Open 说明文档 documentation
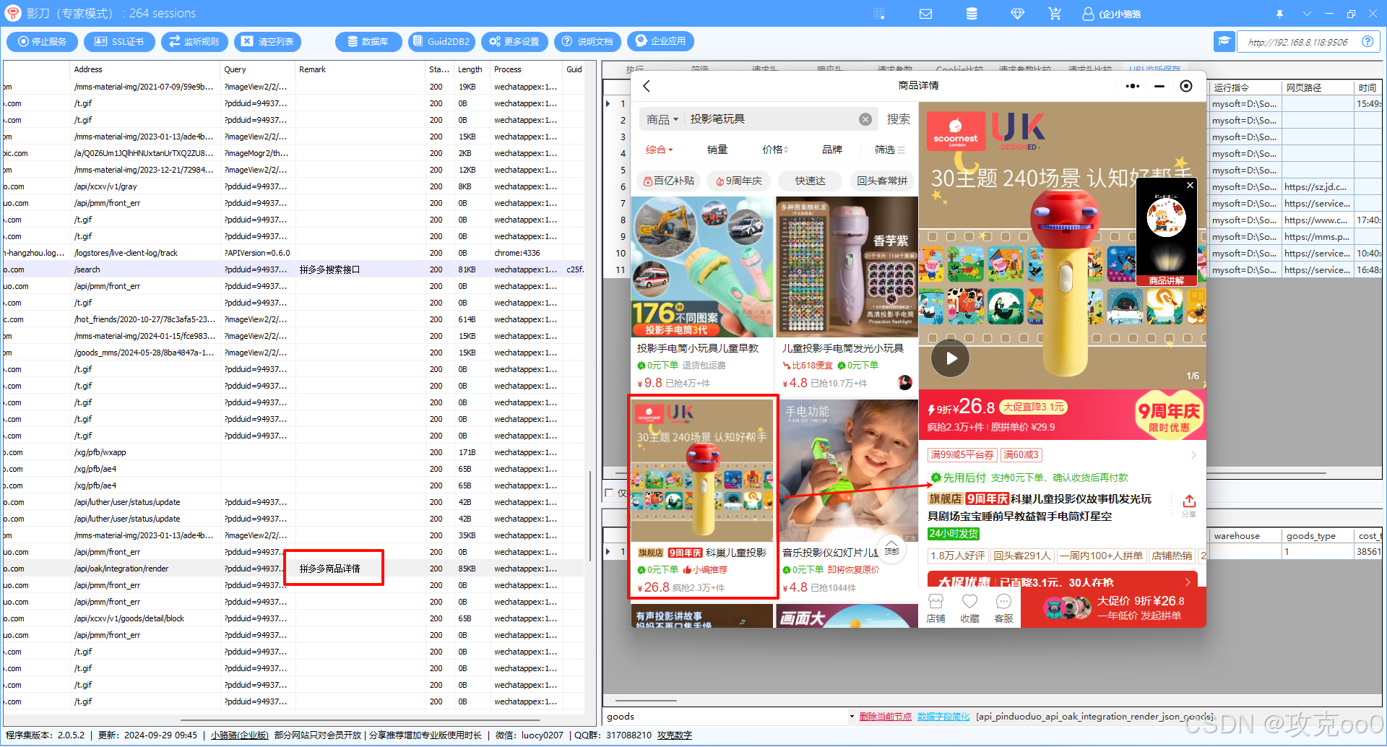The width and height of the screenshot is (1387, 747). [587, 42]
